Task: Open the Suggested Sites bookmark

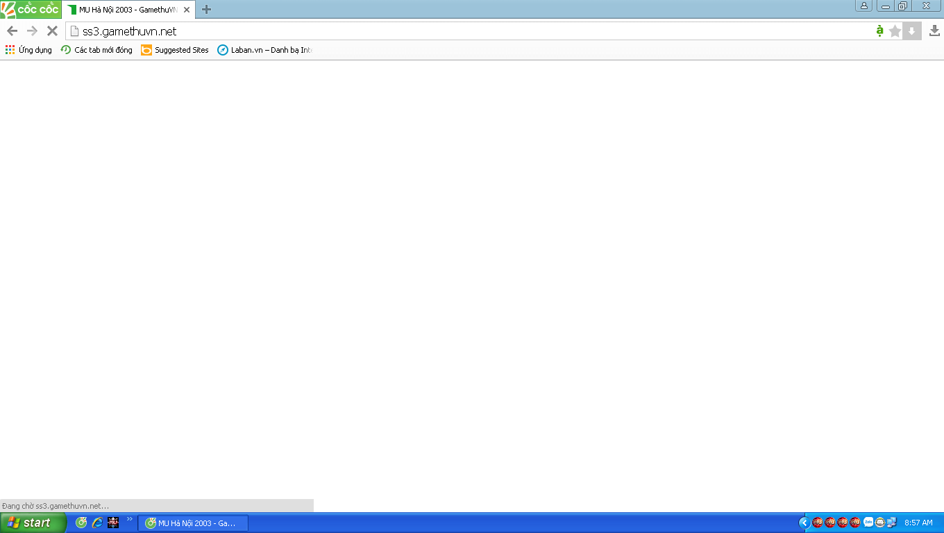Action: coord(175,50)
